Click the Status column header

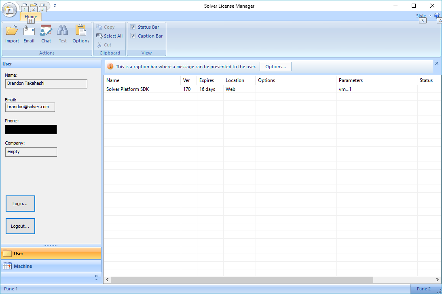[429, 80]
